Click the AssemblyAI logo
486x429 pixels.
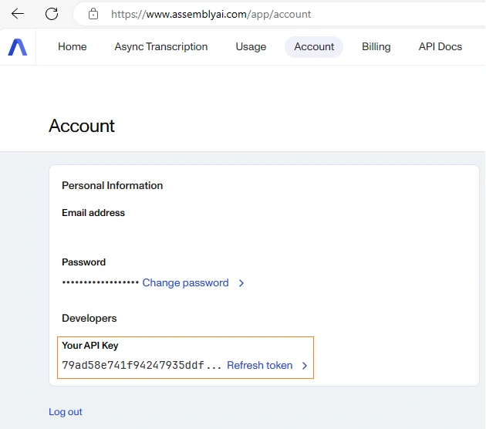(17, 47)
